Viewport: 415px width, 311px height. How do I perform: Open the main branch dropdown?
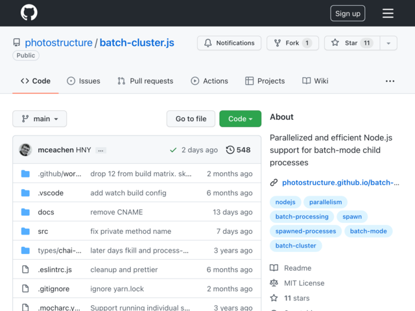[x=40, y=119]
